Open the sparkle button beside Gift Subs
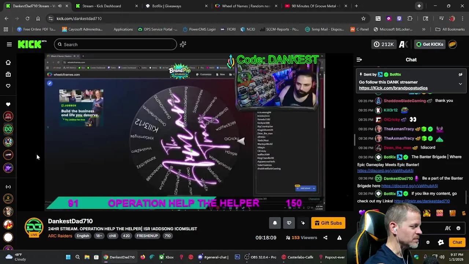The width and height of the screenshot is (469, 264). point(303,223)
